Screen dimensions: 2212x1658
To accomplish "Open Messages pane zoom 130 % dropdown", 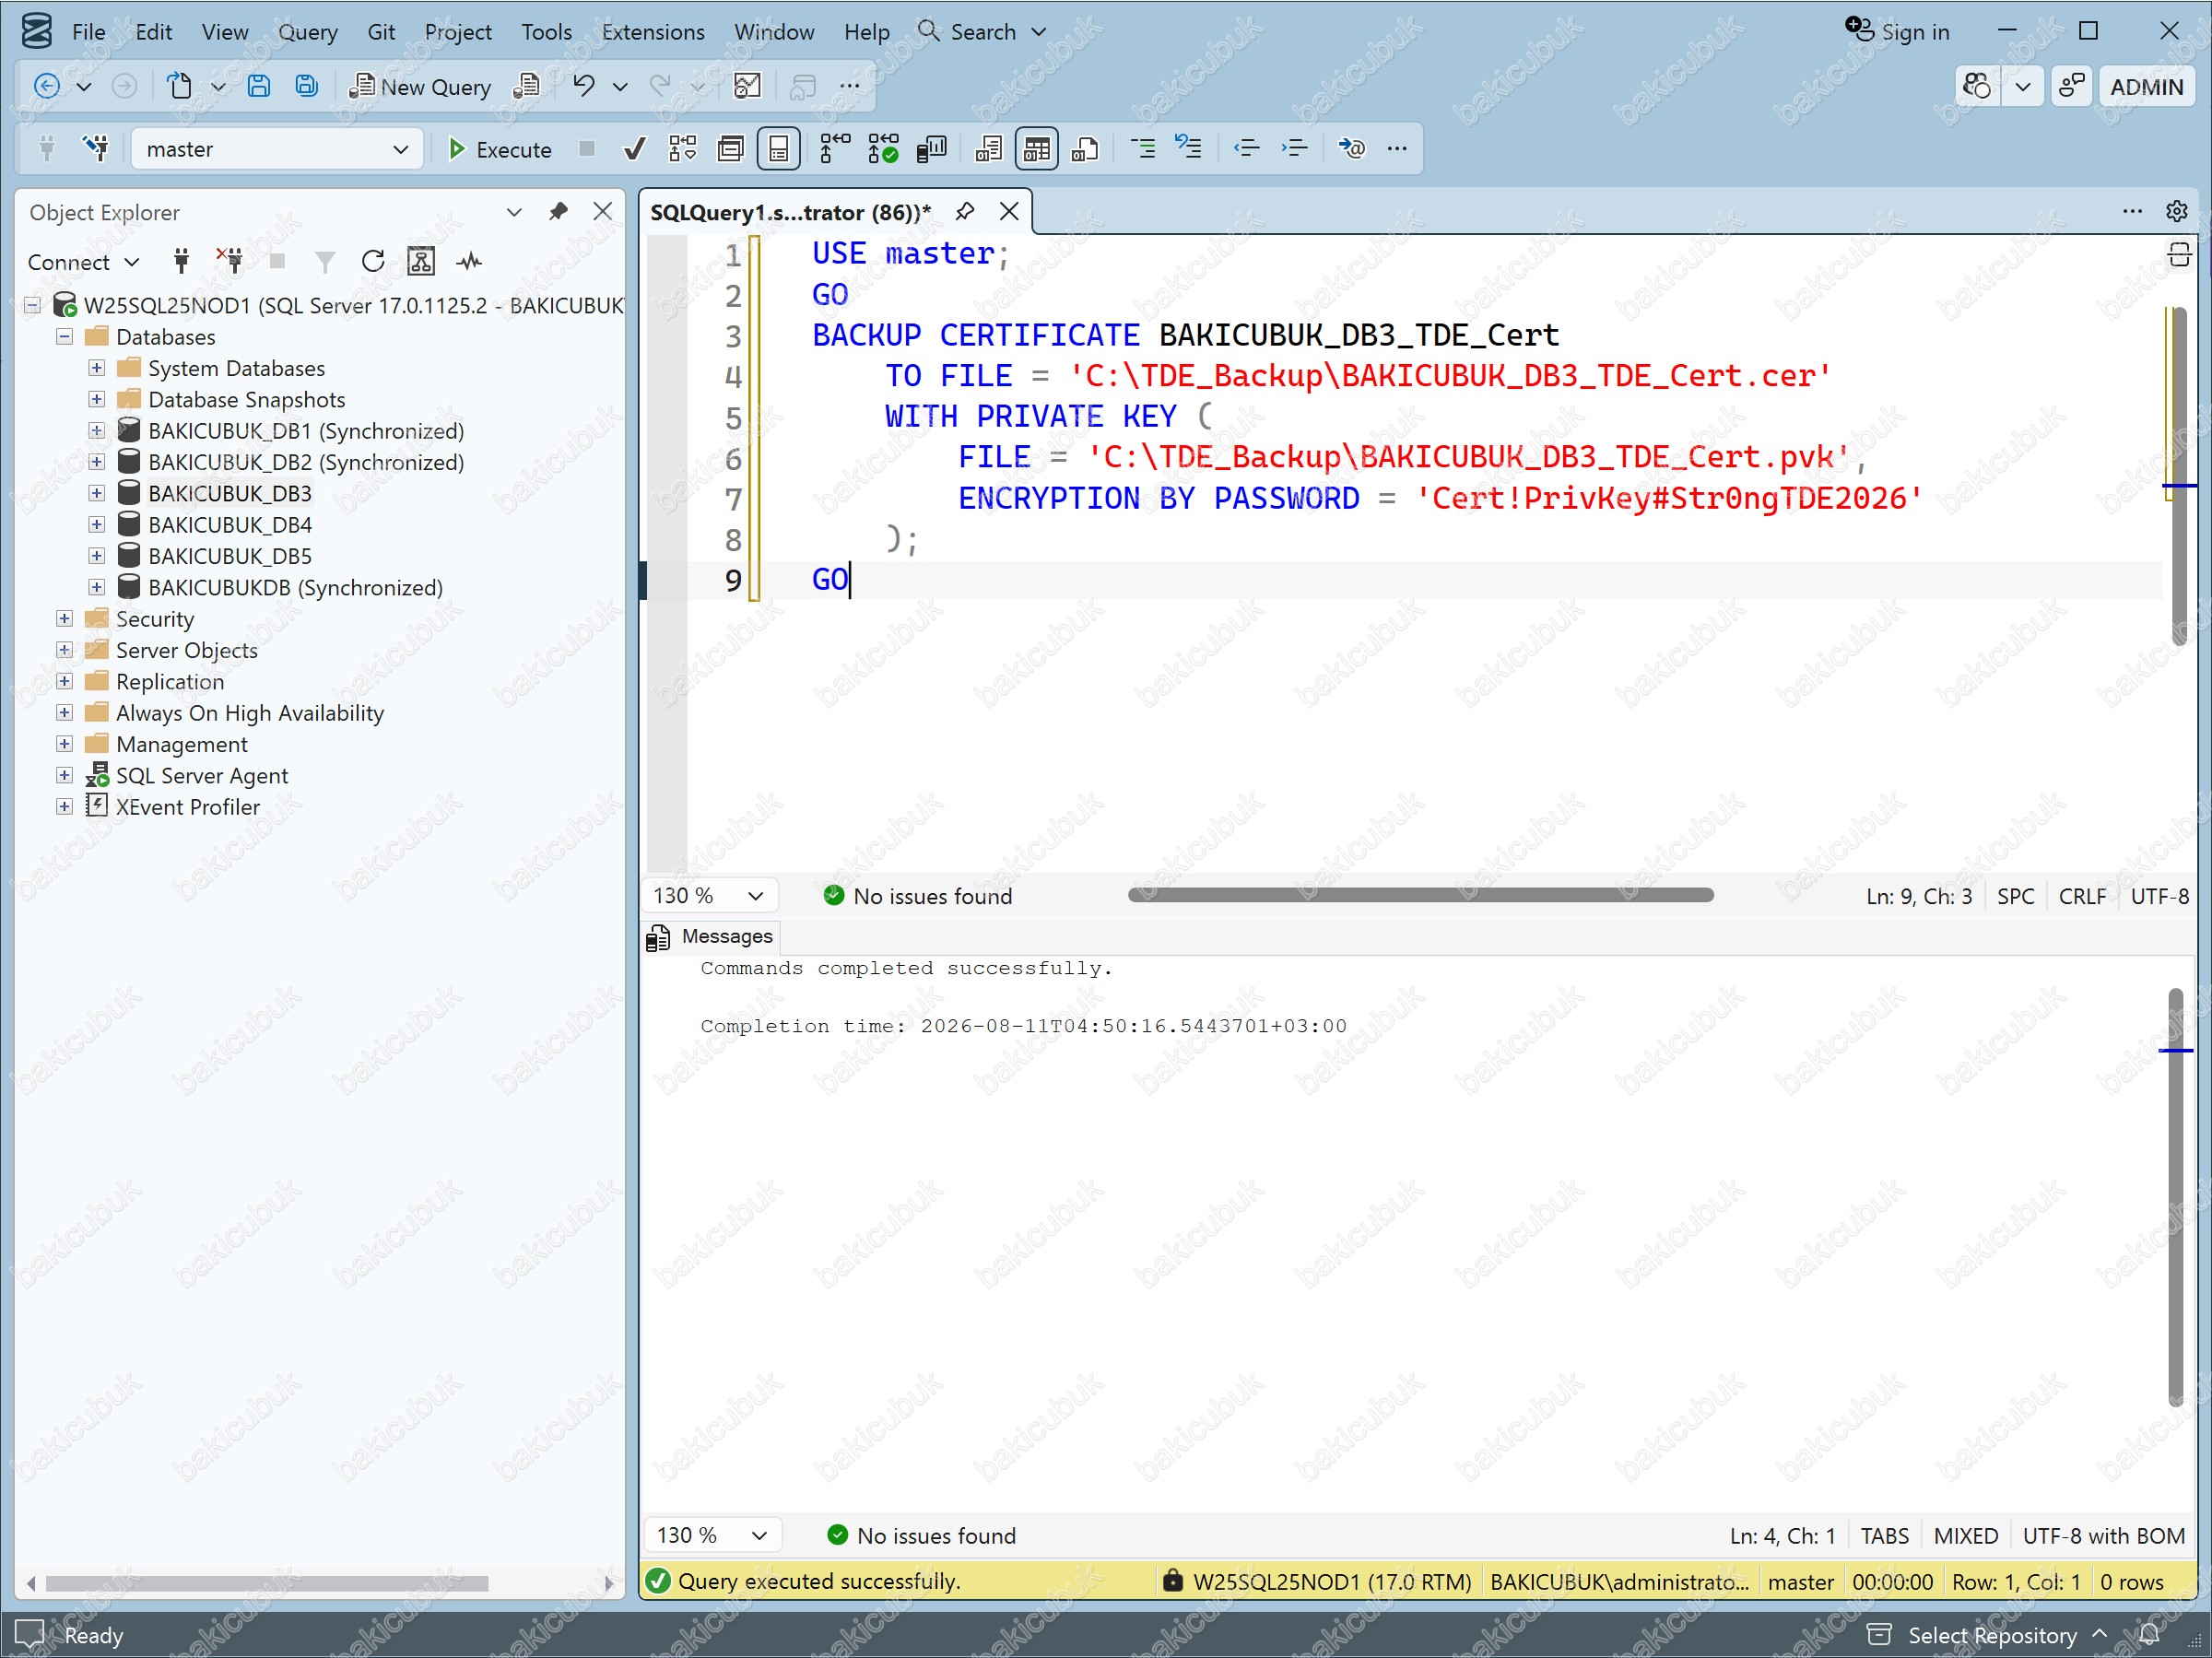I will 712,1536.
